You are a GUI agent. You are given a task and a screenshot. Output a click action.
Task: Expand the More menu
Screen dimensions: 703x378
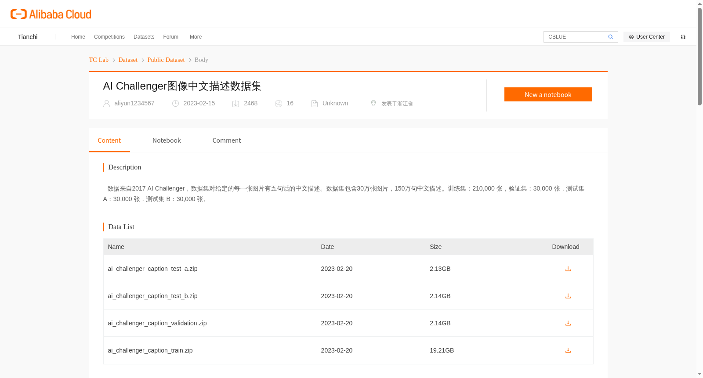click(196, 37)
